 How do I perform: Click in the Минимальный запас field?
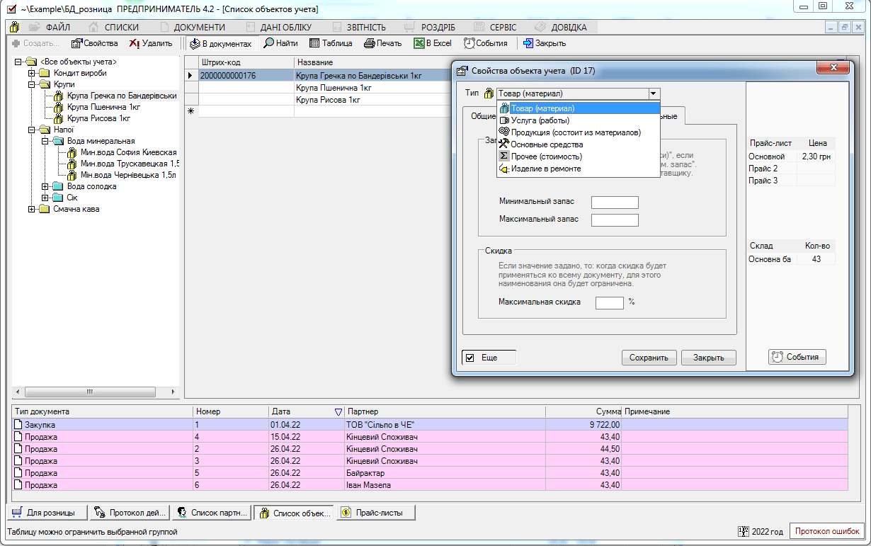point(615,203)
